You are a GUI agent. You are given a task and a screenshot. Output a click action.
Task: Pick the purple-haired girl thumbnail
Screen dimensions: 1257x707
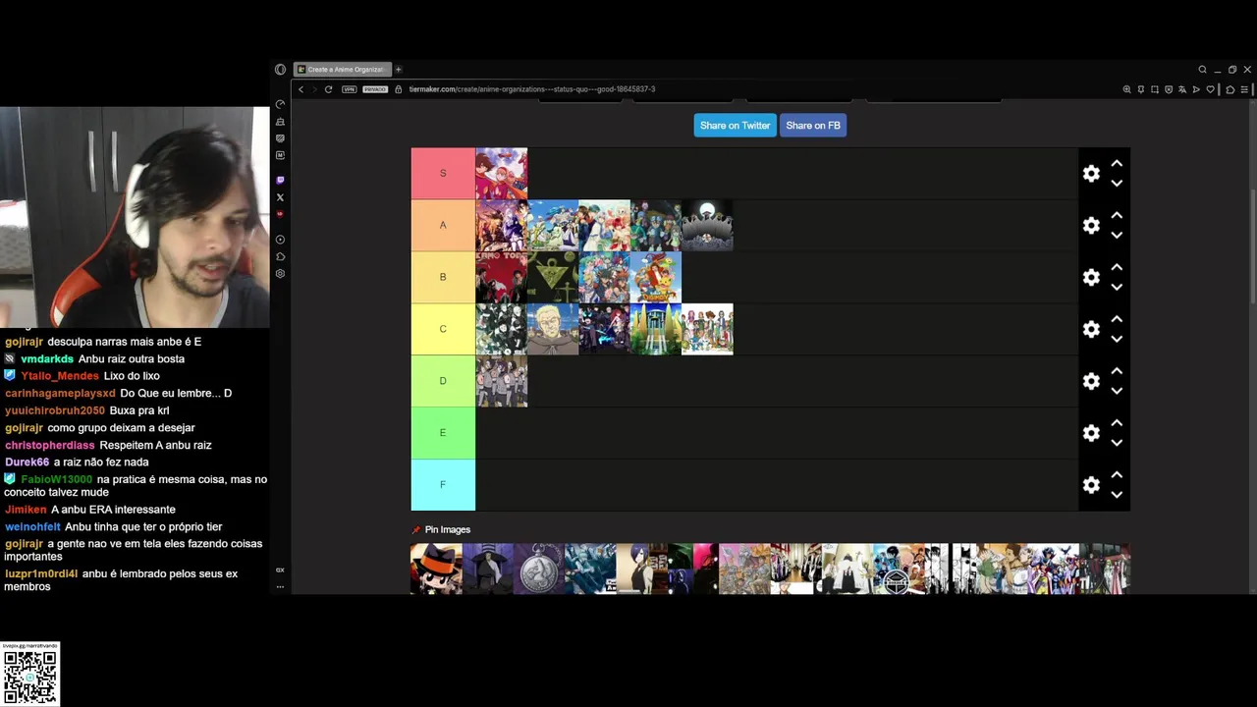(641, 569)
